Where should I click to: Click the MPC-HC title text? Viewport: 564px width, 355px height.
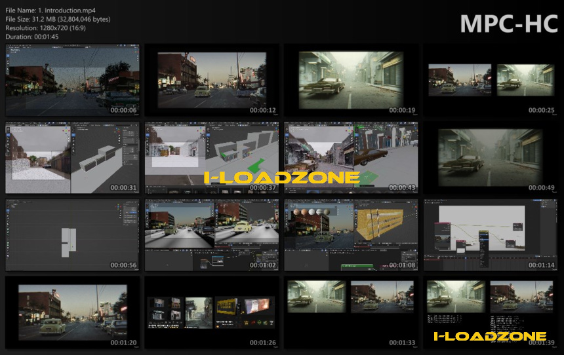click(509, 24)
